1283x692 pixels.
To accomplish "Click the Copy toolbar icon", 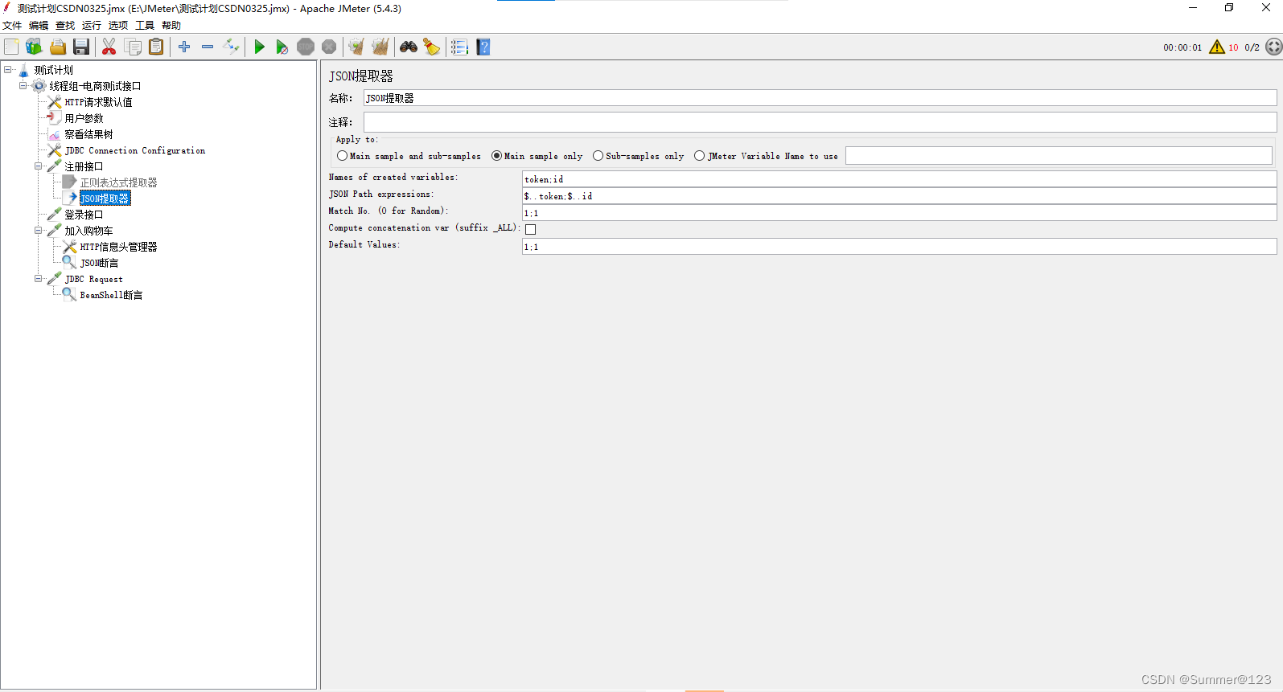I will [x=133, y=47].
